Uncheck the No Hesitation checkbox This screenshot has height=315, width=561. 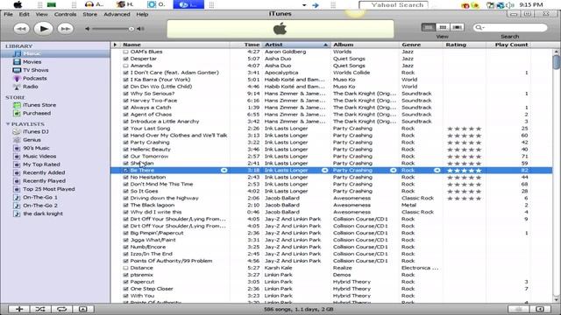[125, 177]
